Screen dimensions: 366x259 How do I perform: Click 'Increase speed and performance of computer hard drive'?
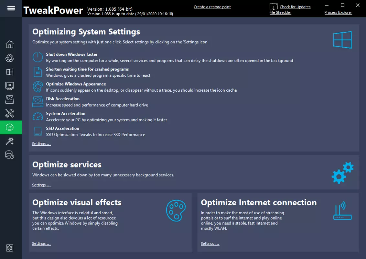tap(97, 105)
